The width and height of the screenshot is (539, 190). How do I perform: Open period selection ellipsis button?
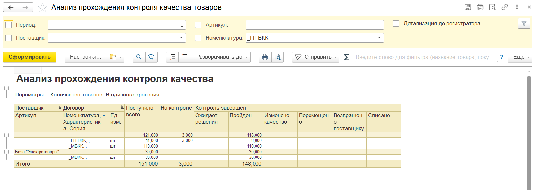tap(181, 25)
